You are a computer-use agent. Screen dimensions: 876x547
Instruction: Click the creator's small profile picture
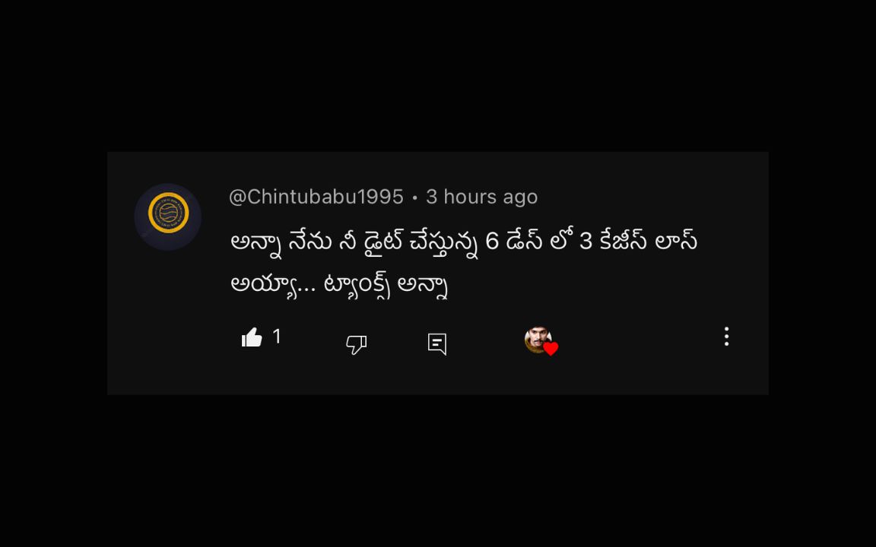(x=538, y=340)
